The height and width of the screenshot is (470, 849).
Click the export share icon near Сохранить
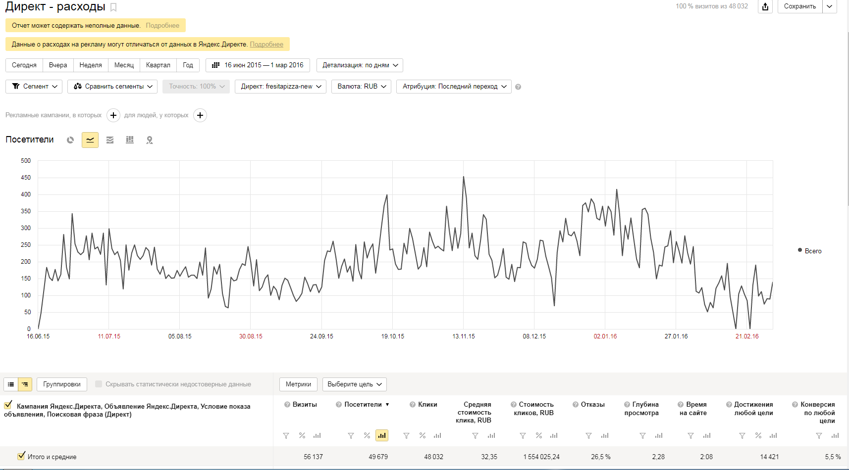tap(765, 6)
